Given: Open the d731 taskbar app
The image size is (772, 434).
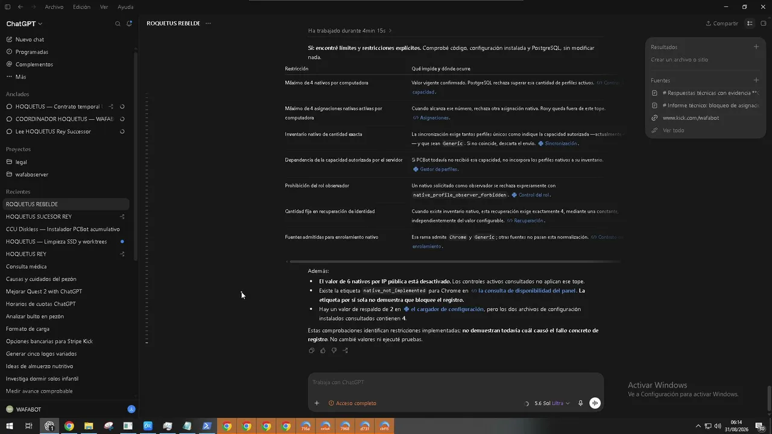Looking at the screenshot, I should [365, 426].
